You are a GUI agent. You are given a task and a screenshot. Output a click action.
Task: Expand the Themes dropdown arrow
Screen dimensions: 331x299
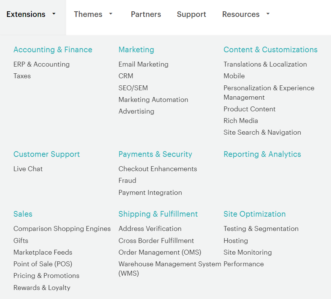111,14
